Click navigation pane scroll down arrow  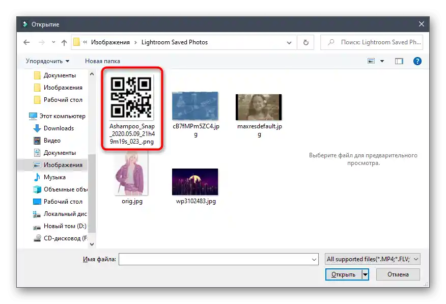[92, 244]
